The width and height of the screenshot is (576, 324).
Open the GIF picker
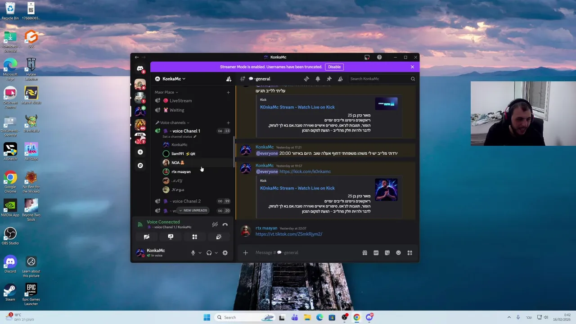pos(376,252)
